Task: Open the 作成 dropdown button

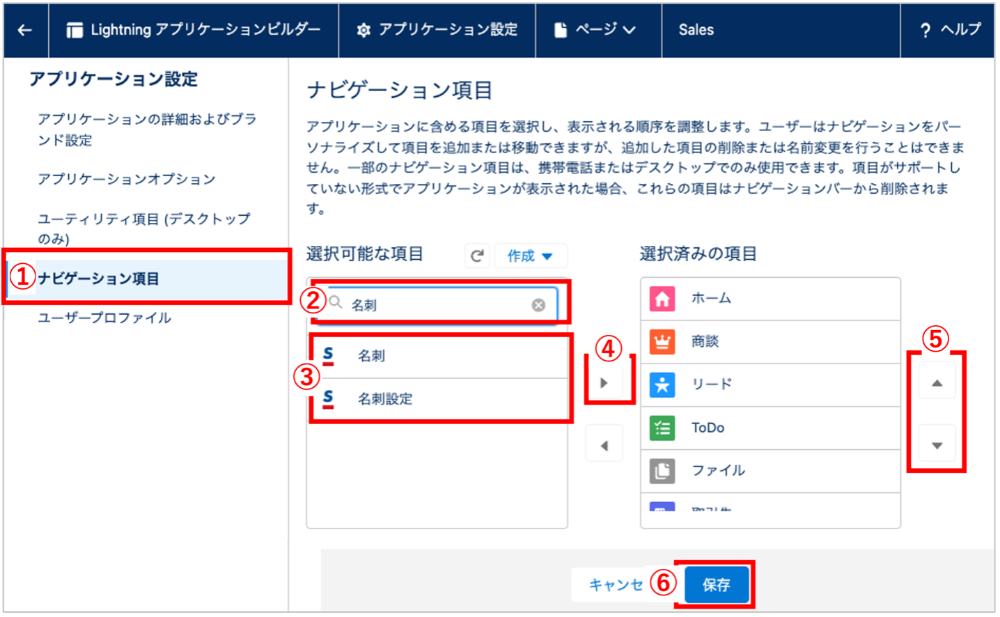Action: (x=531, y=256)
